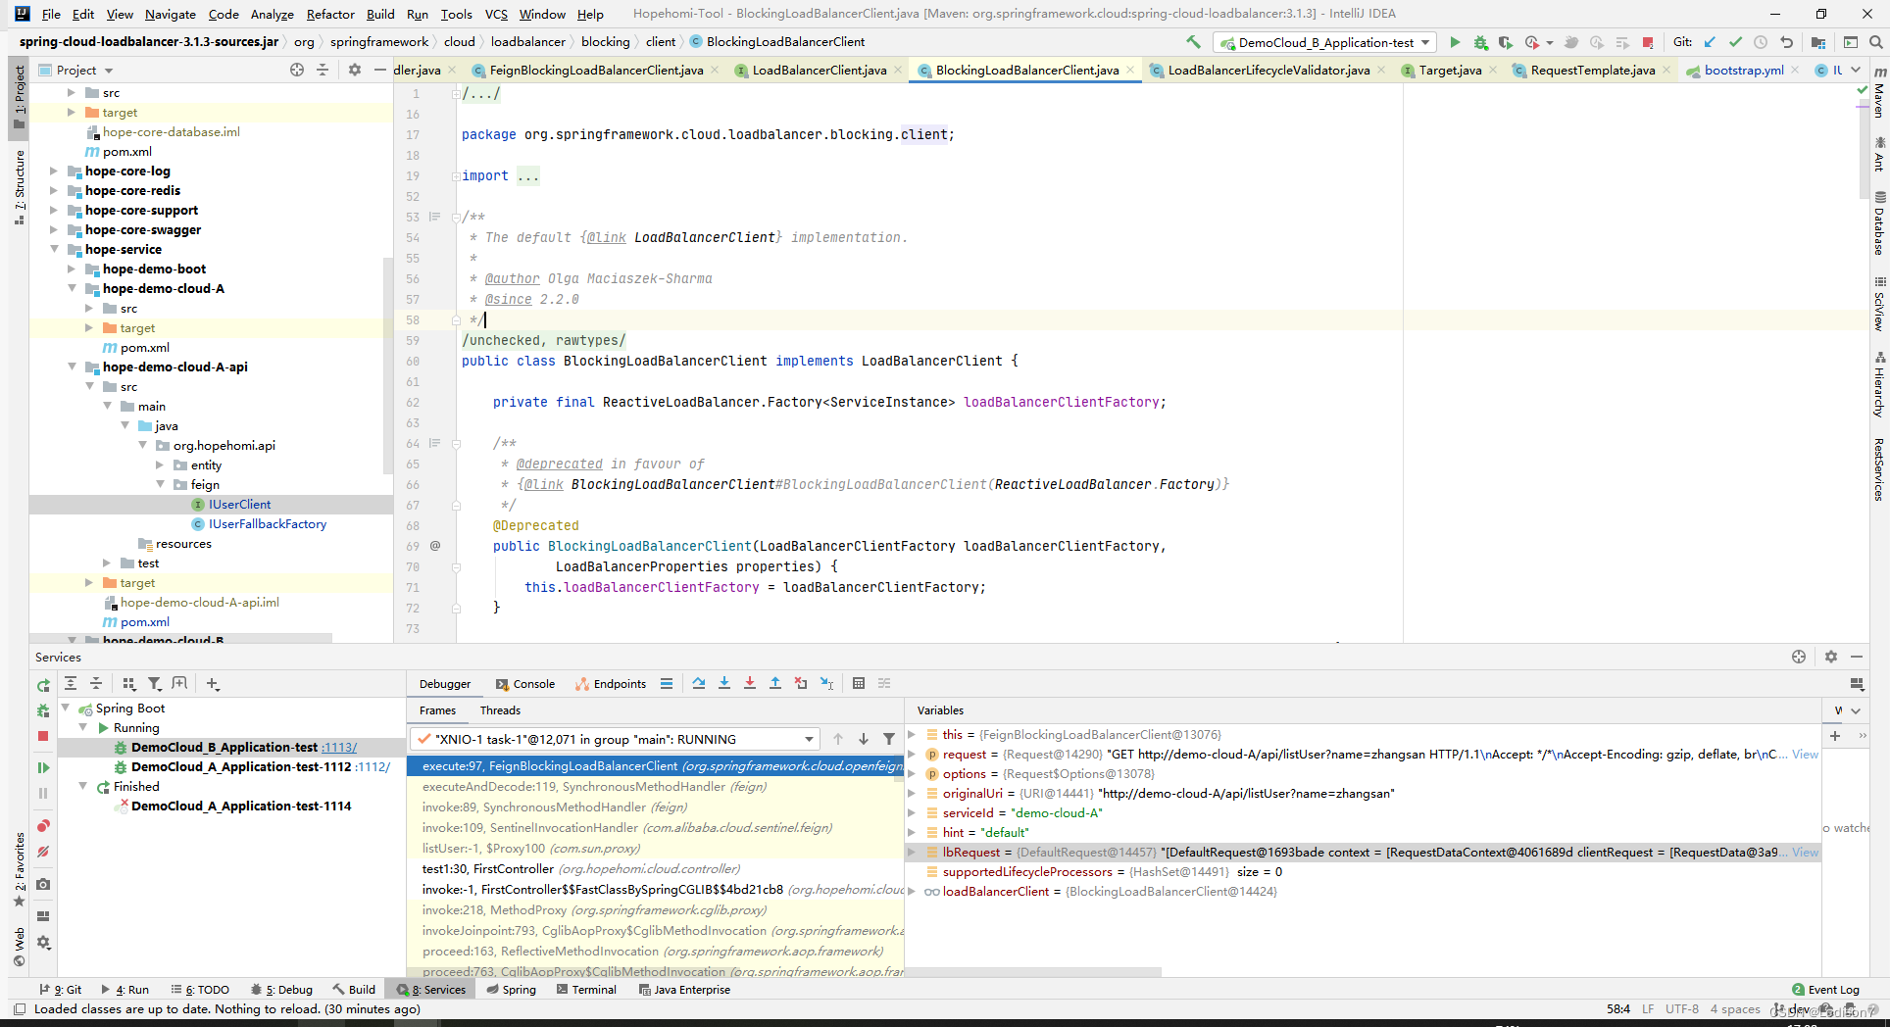Show Git history clock icon
The image size is (1890, 1027).
coord(1761,42)
